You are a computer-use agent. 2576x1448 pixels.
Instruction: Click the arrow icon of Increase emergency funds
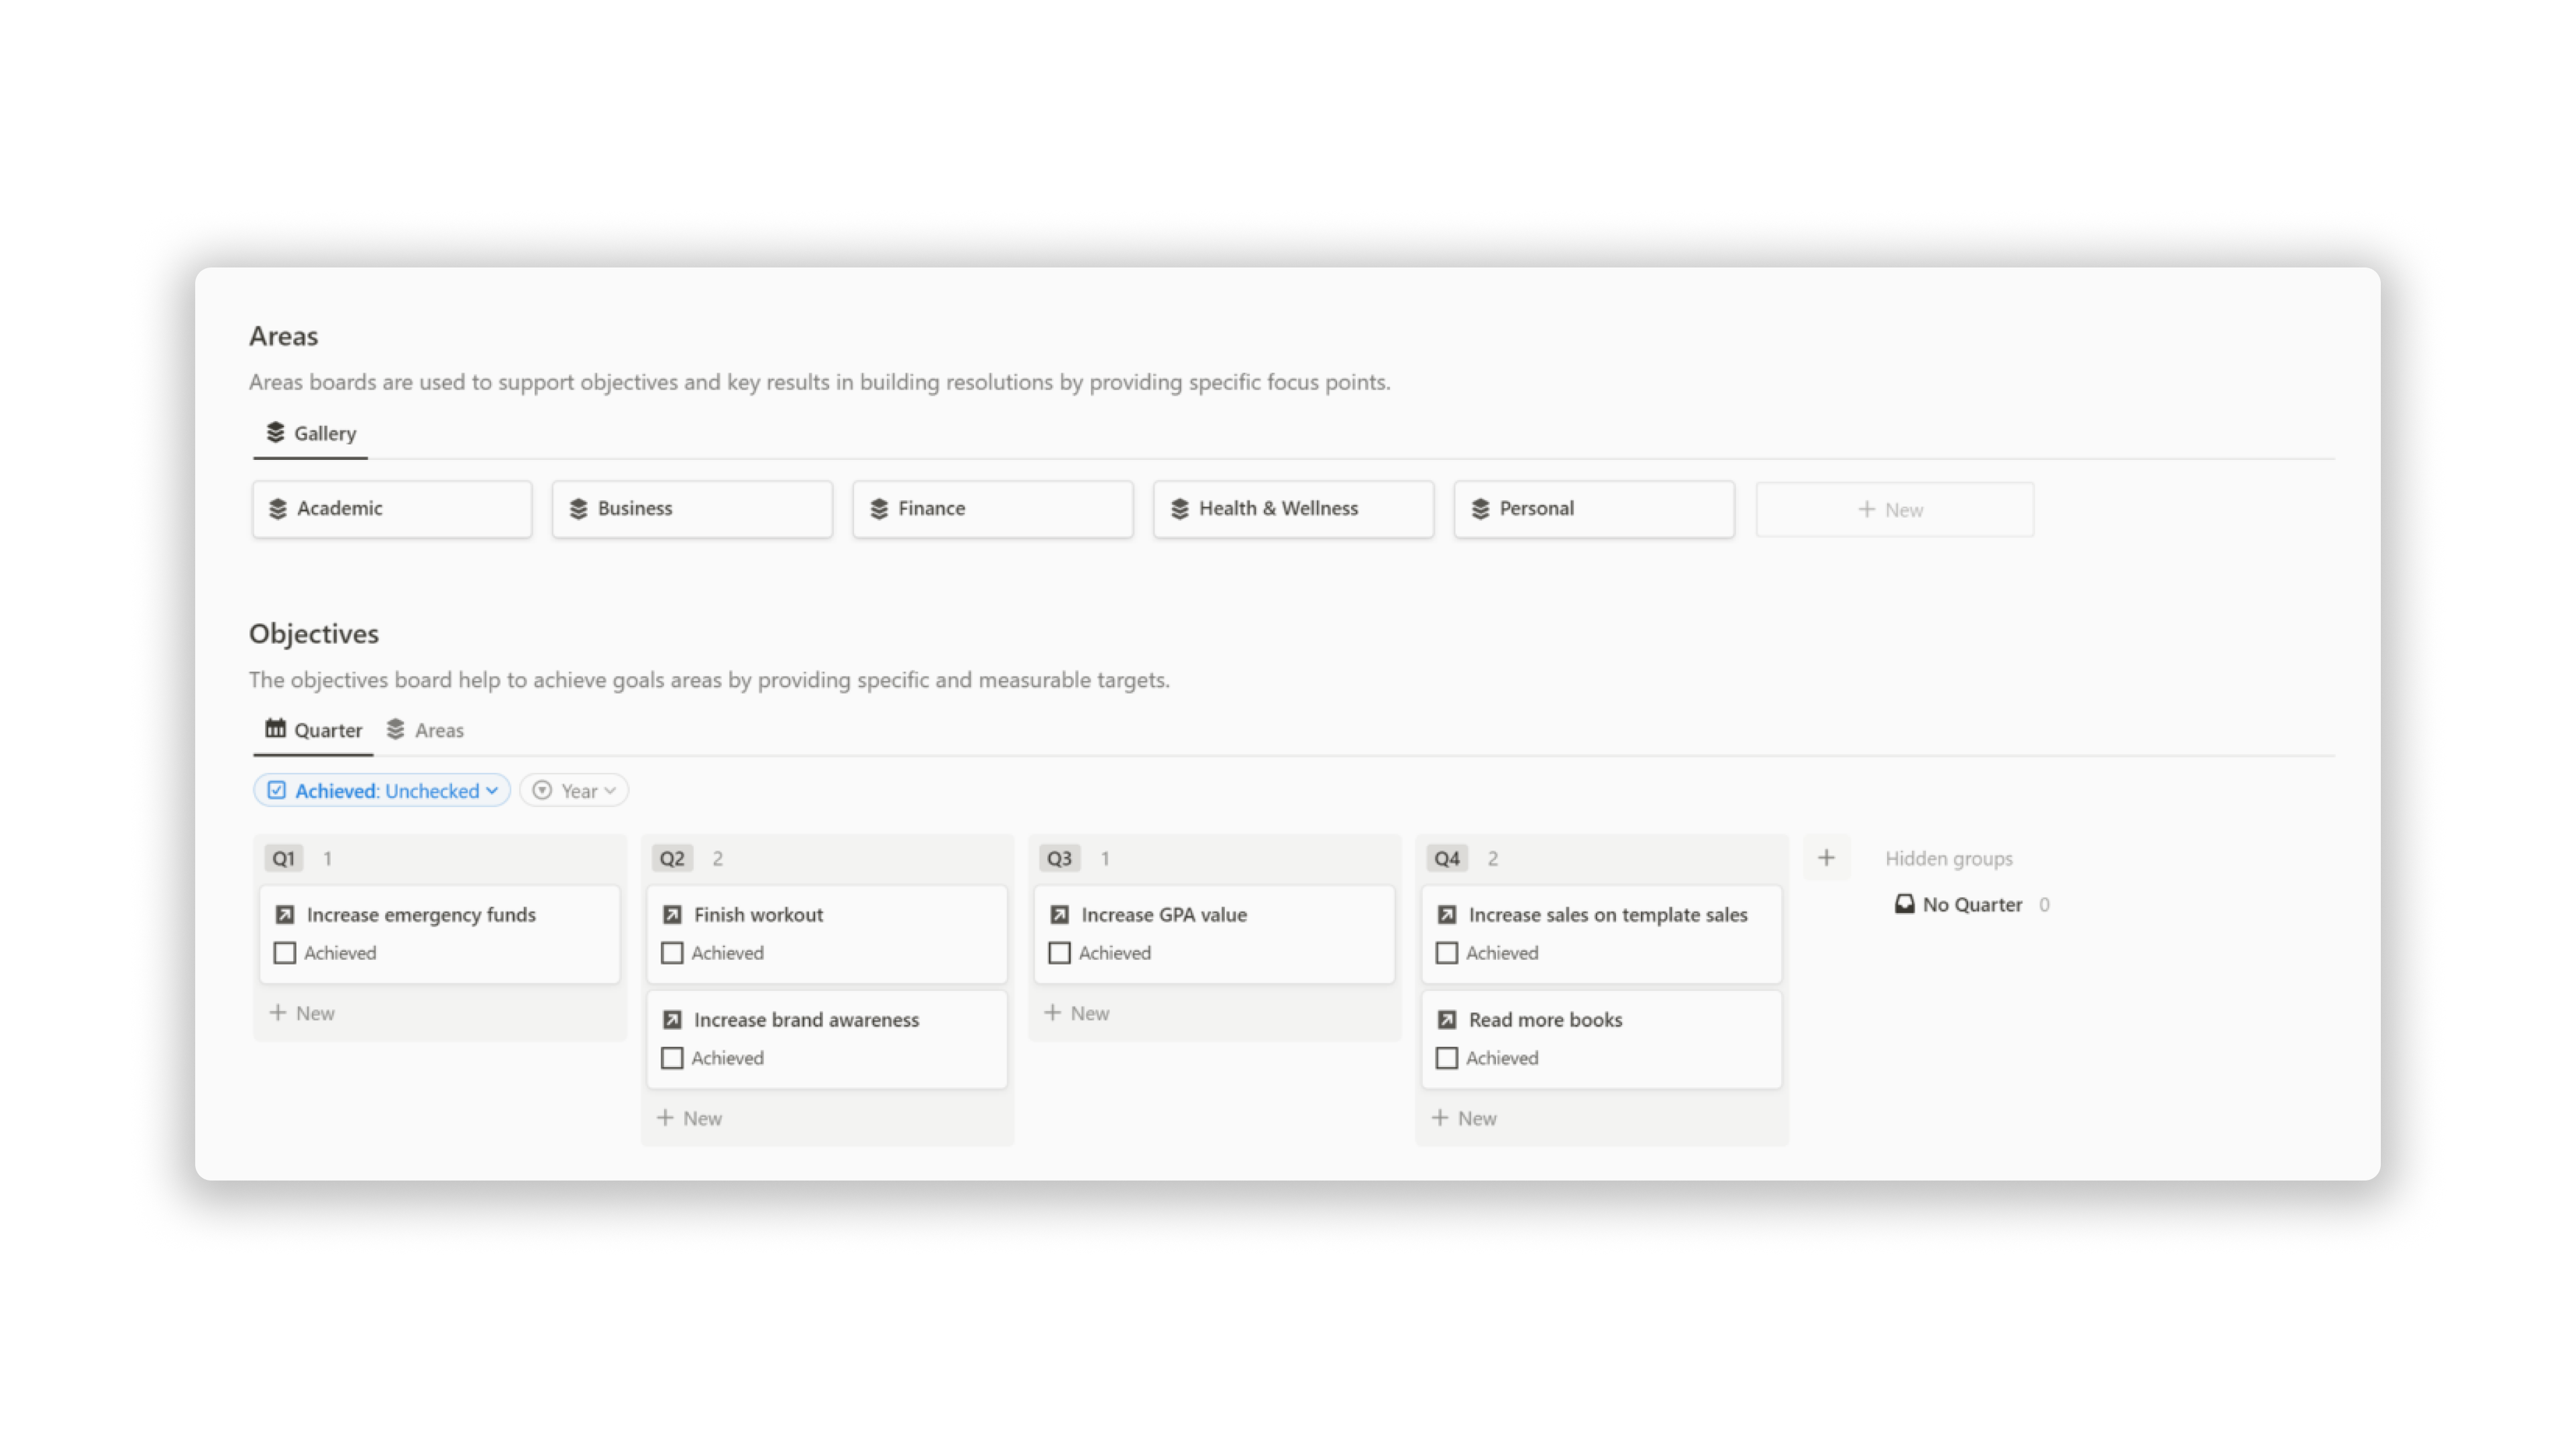[285, 914]
